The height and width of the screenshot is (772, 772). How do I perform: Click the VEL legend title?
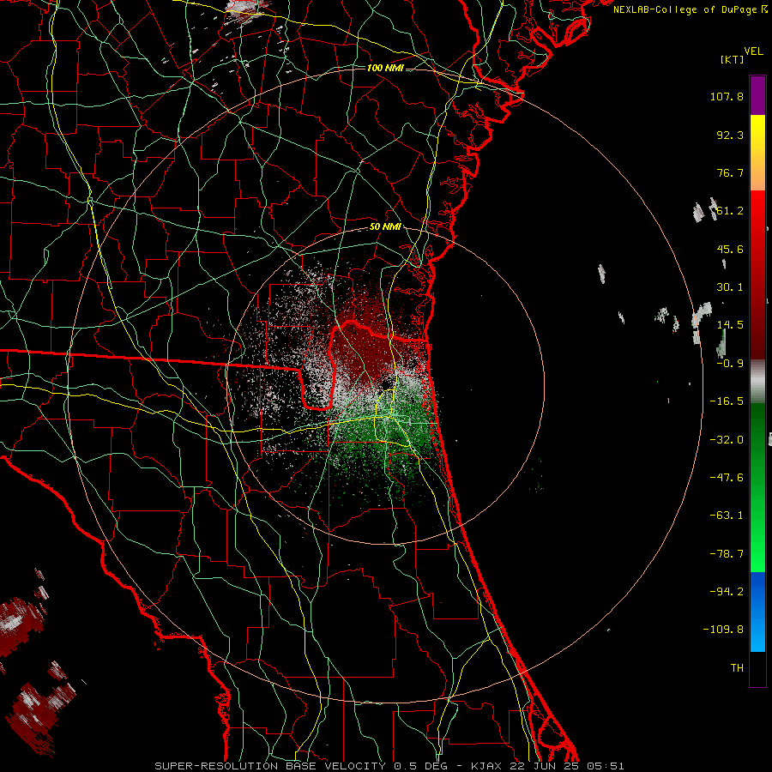(x=753, y=51)
